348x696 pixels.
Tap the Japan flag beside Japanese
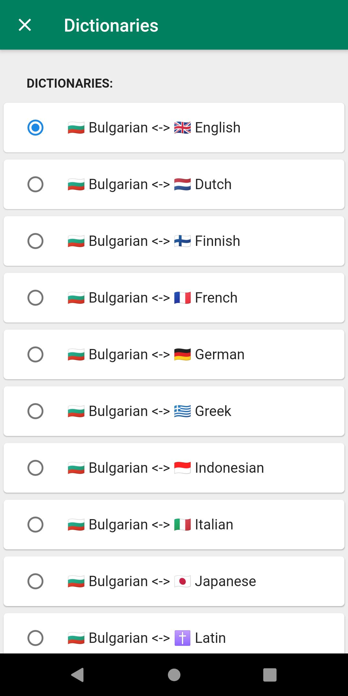tap(182, 582)
